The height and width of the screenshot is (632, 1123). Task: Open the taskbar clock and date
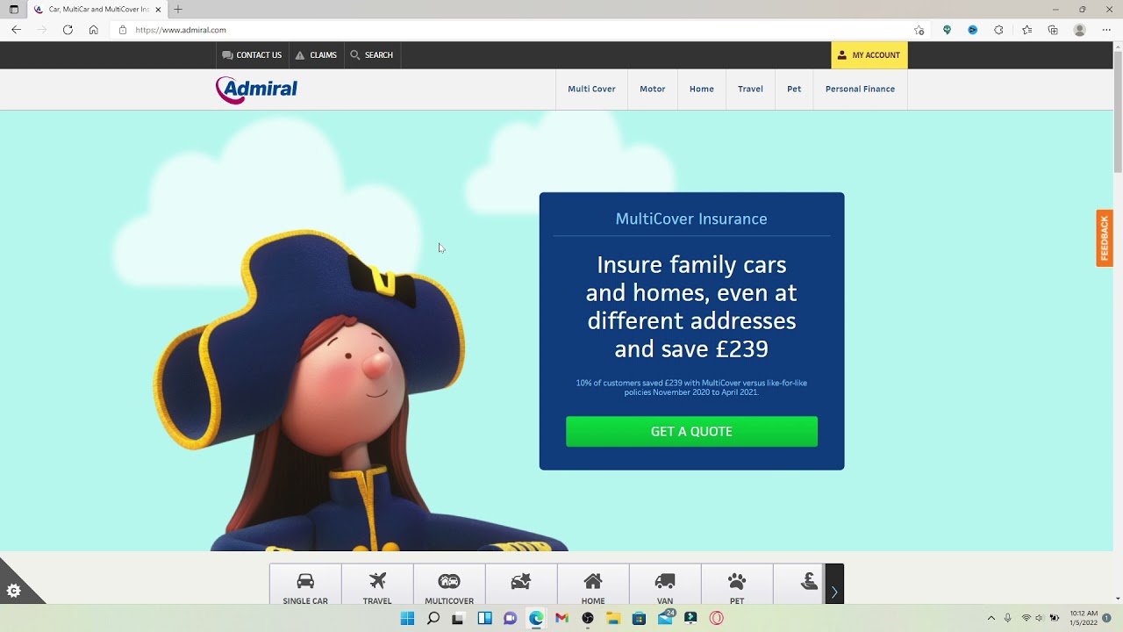click(x=1084, y=618)
